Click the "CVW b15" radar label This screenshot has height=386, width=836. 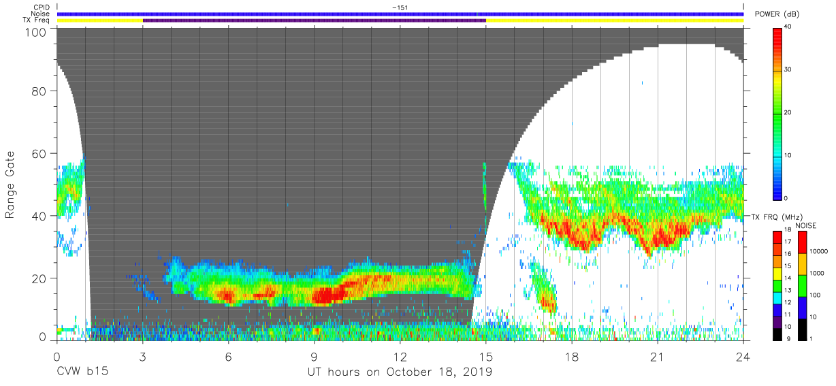[x=82, y=372]
